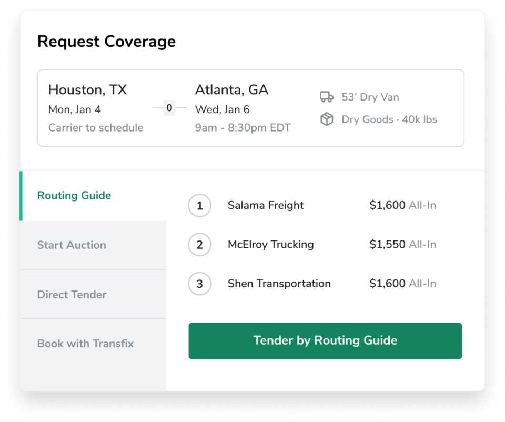505x422 pixels.
Task: Click the Carrier to schedule text
Action: click(96, 128)
